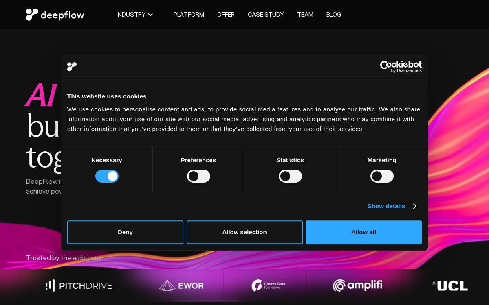This screenshot has height=305, width=489.
Task: Click the Statistics label in cookie dialog
Action: pyautogui.click(x=290, y=160)
